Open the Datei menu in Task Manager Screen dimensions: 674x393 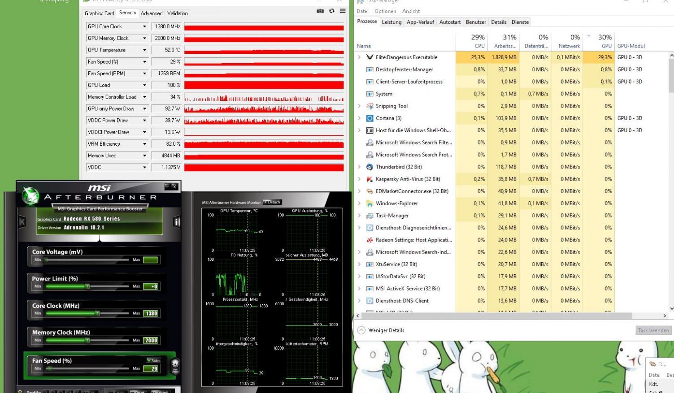click(362, 11)
